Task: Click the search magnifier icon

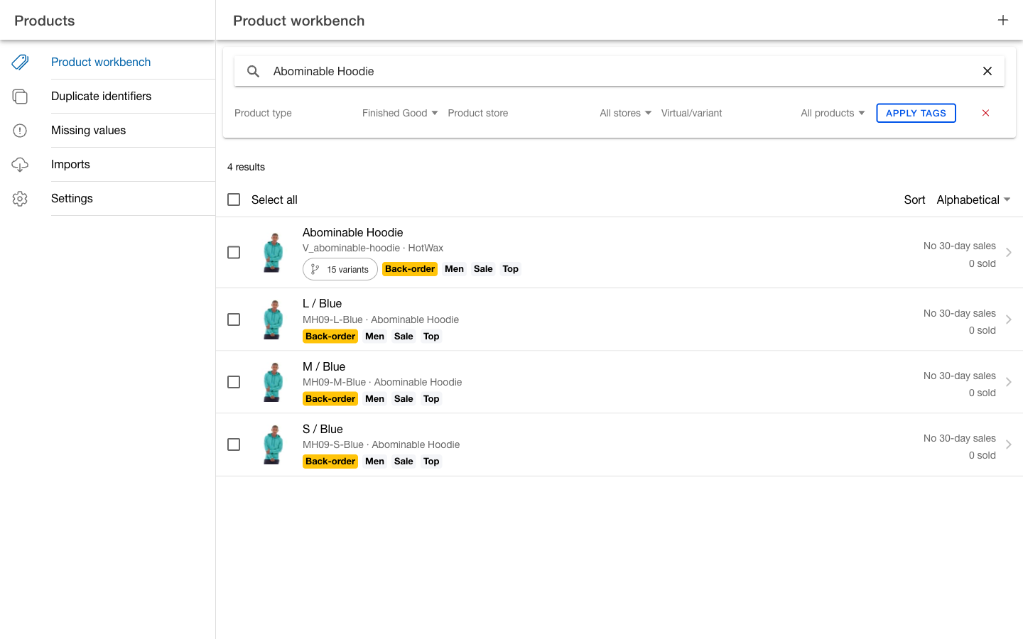Action: tap(253, 71)
